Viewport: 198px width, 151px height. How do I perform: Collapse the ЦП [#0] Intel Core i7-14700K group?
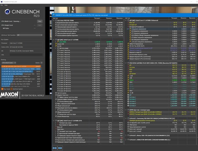pos(54,40)
